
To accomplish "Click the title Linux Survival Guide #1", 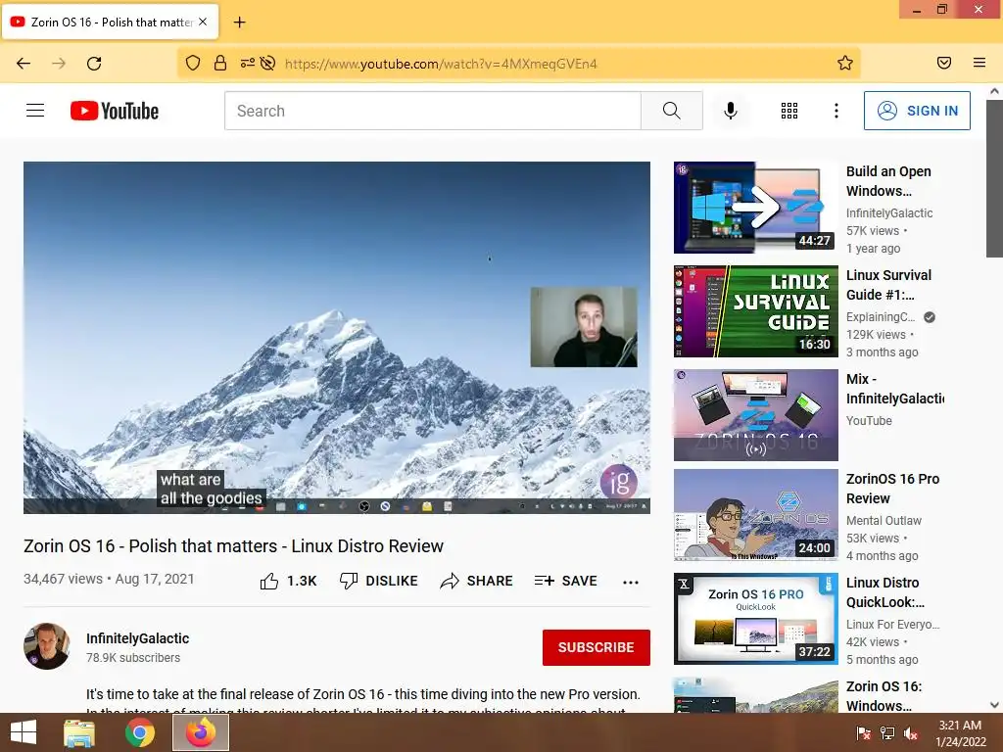I will [888, 285].
